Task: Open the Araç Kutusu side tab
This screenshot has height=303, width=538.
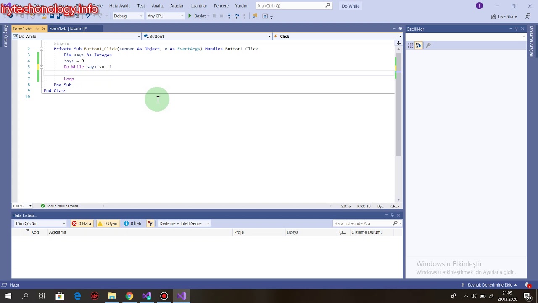Action: (5, 36)
